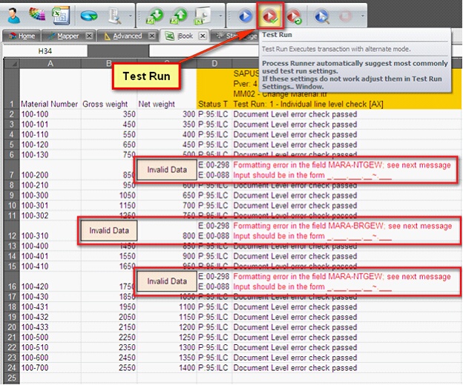Click the user profile icon in toolbar

click(13, 14)
